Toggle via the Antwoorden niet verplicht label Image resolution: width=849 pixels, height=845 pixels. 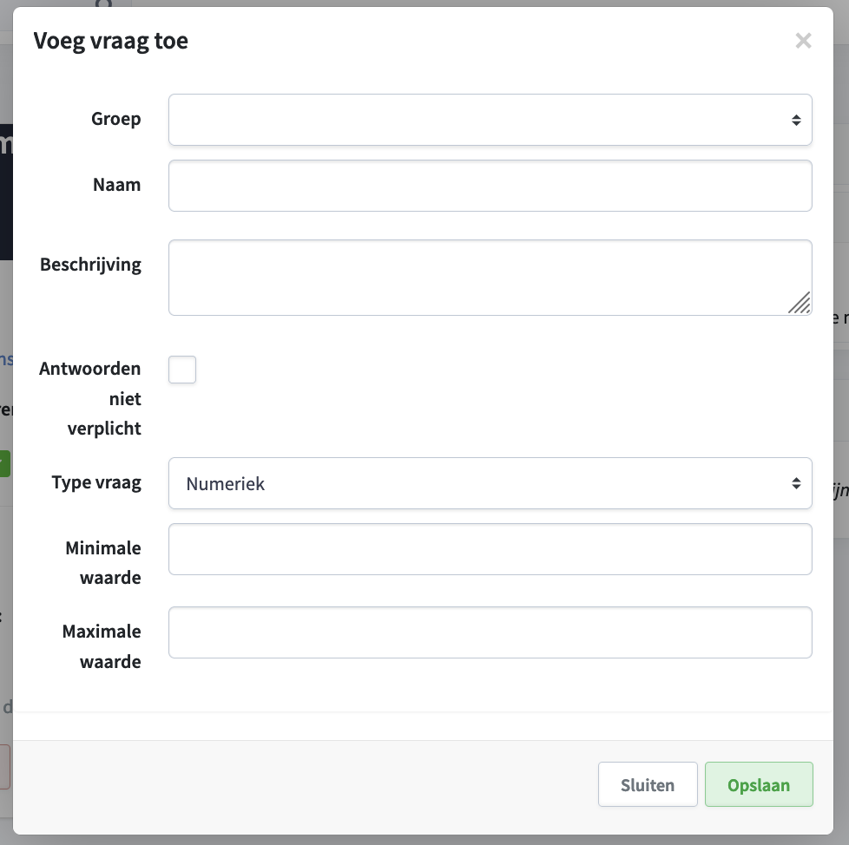tap(90, 398)
